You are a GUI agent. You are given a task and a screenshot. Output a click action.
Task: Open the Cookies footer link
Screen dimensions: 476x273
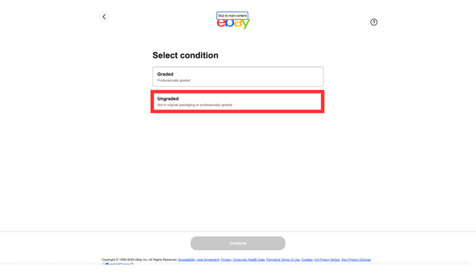click(x=307, y=260)
